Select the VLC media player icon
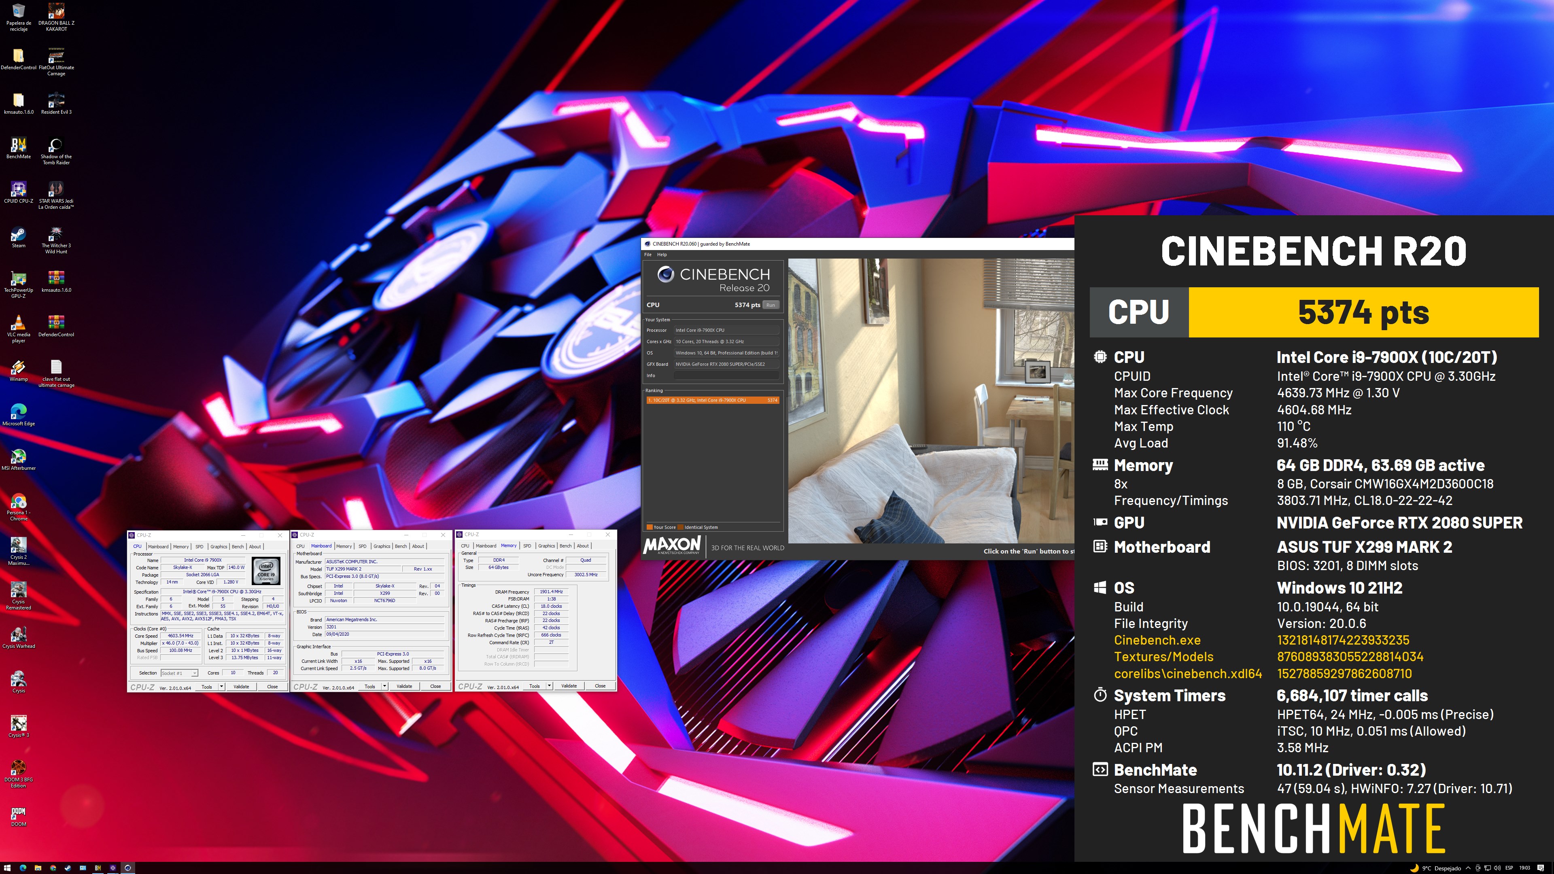The height and width of the screenshot is (874, 1554). click(19, 329)
